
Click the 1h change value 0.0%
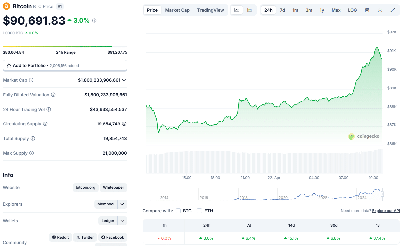point(164,238)
